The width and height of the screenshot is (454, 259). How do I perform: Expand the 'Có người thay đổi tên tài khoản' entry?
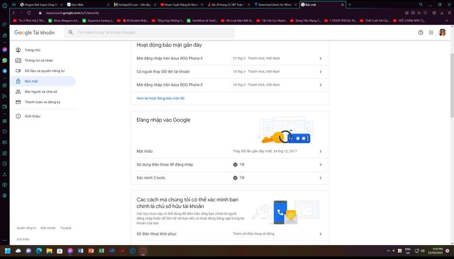(x=230, y=71)
